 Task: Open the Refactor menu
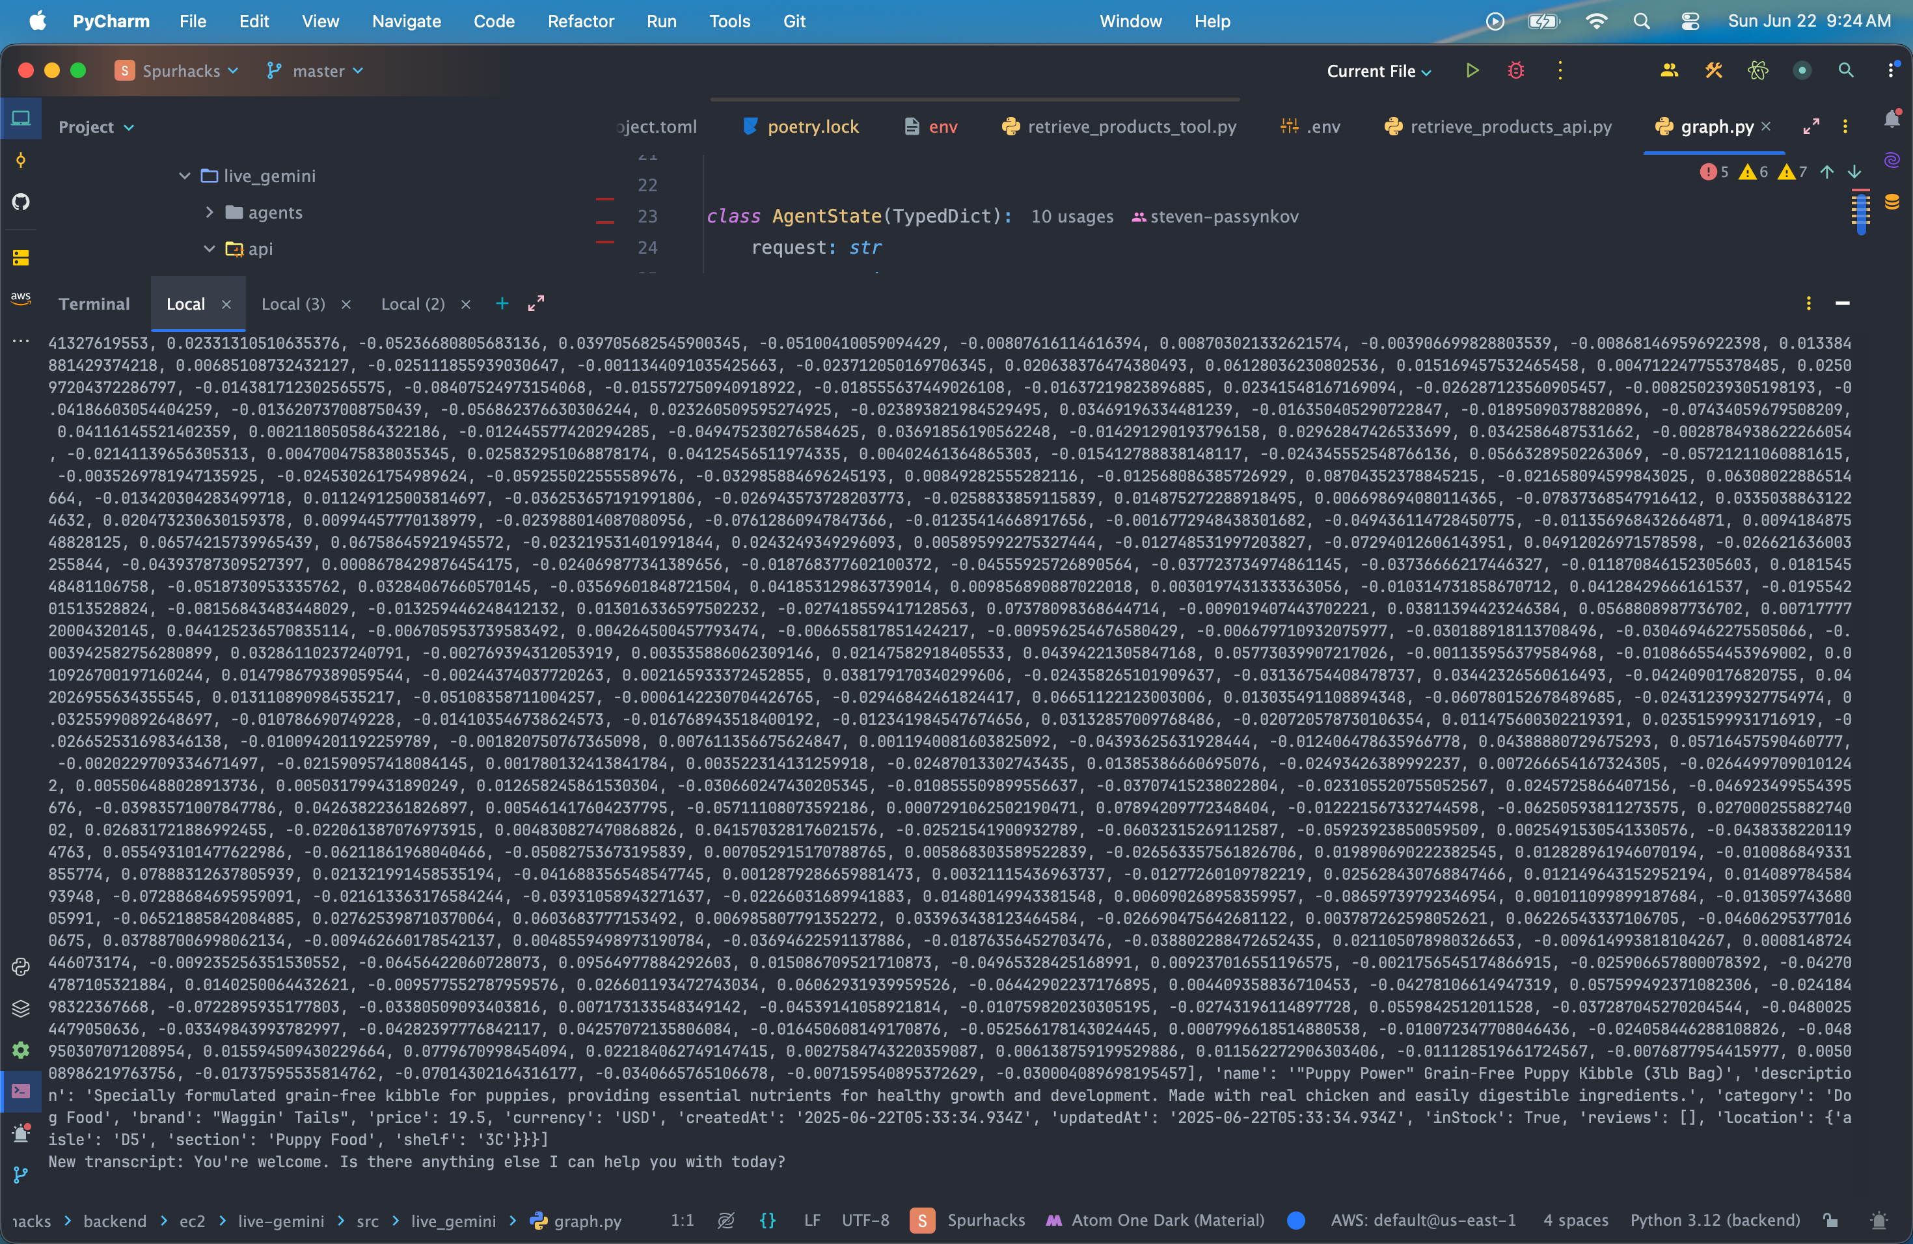[580, 21]
